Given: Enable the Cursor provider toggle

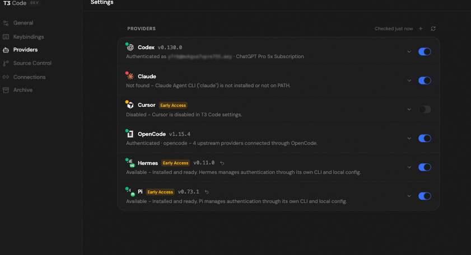Looking at the screenshot, I should pyautogui.click(x=425, y=109).
